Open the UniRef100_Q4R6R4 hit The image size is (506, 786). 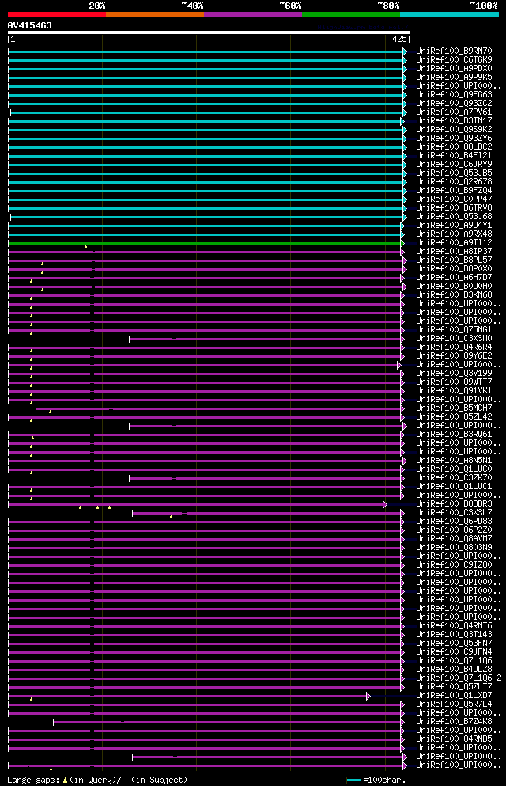(454, 347)
